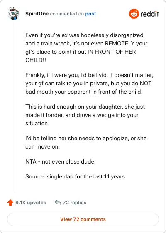Click the reply arrow icon
The width and height of the screenshot is (166, 233).
click(58, 202)
